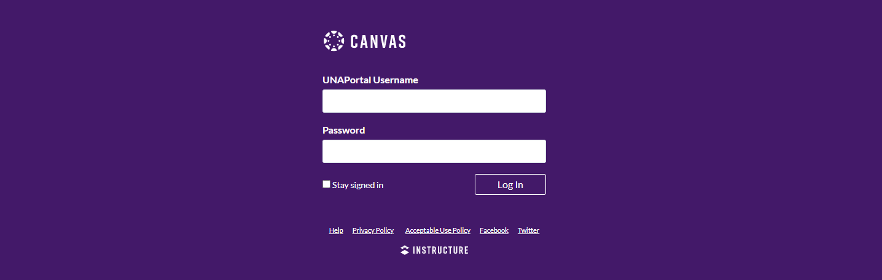Submit the form with Log In
Viewport: 882px width, 280px height.
pyautogui.click(x=510, y=184)
